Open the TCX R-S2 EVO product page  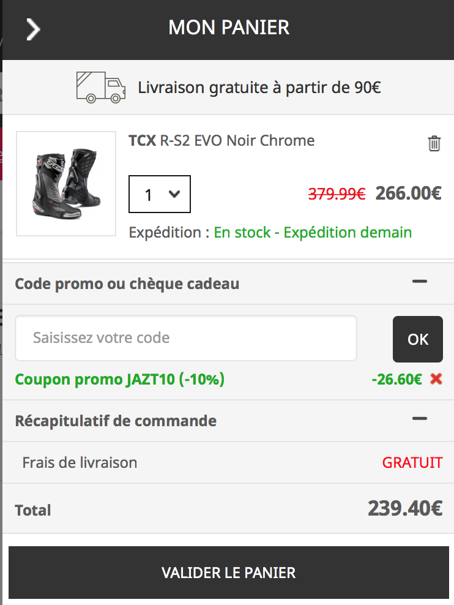tap(221, 140)
